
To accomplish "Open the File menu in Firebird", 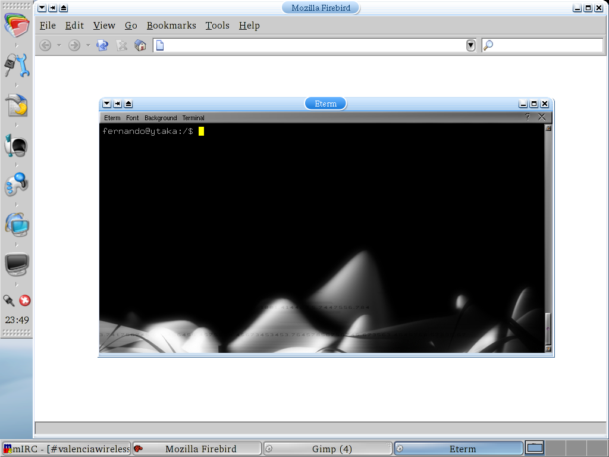I will tap(48, 26).
